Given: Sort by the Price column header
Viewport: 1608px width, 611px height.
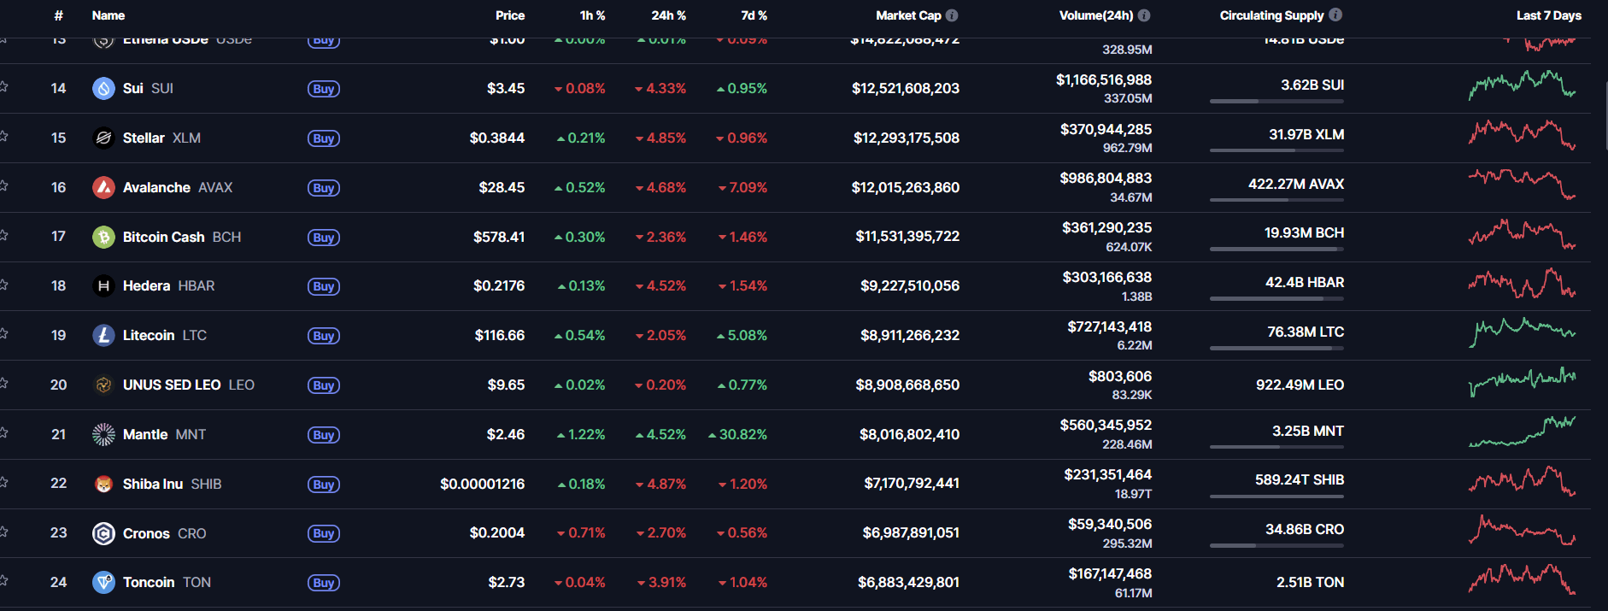Looking at the screenshot, I should tap(509, 15).
